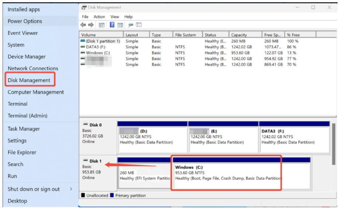The image size is (339, 208).
Task: Click the Forward arrow toolbar icon
Action: [x=90, y=25]
